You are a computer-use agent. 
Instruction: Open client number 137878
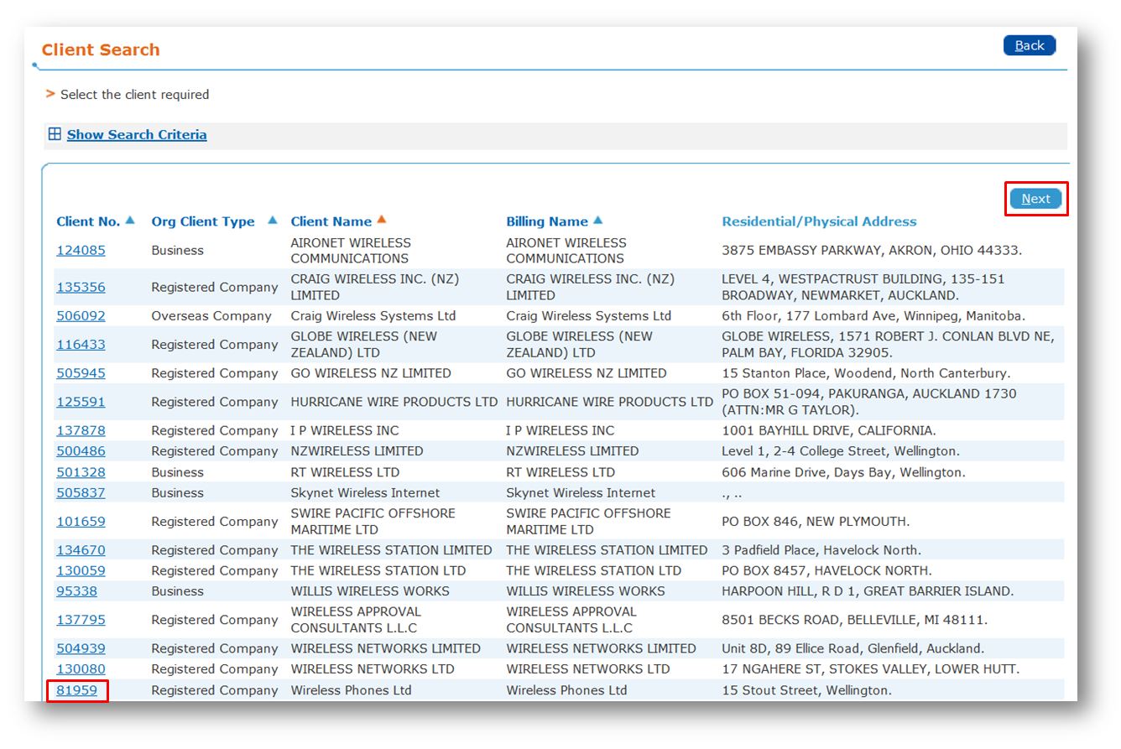pos(81,430)
